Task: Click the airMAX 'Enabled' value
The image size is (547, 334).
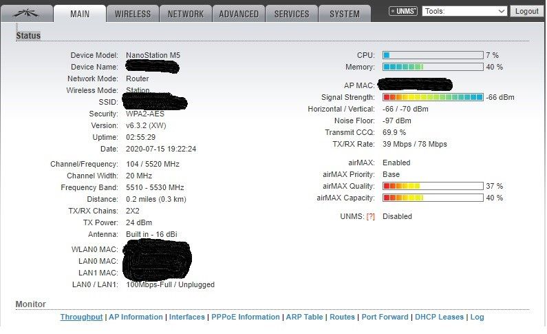Action: tap(396, 163)
